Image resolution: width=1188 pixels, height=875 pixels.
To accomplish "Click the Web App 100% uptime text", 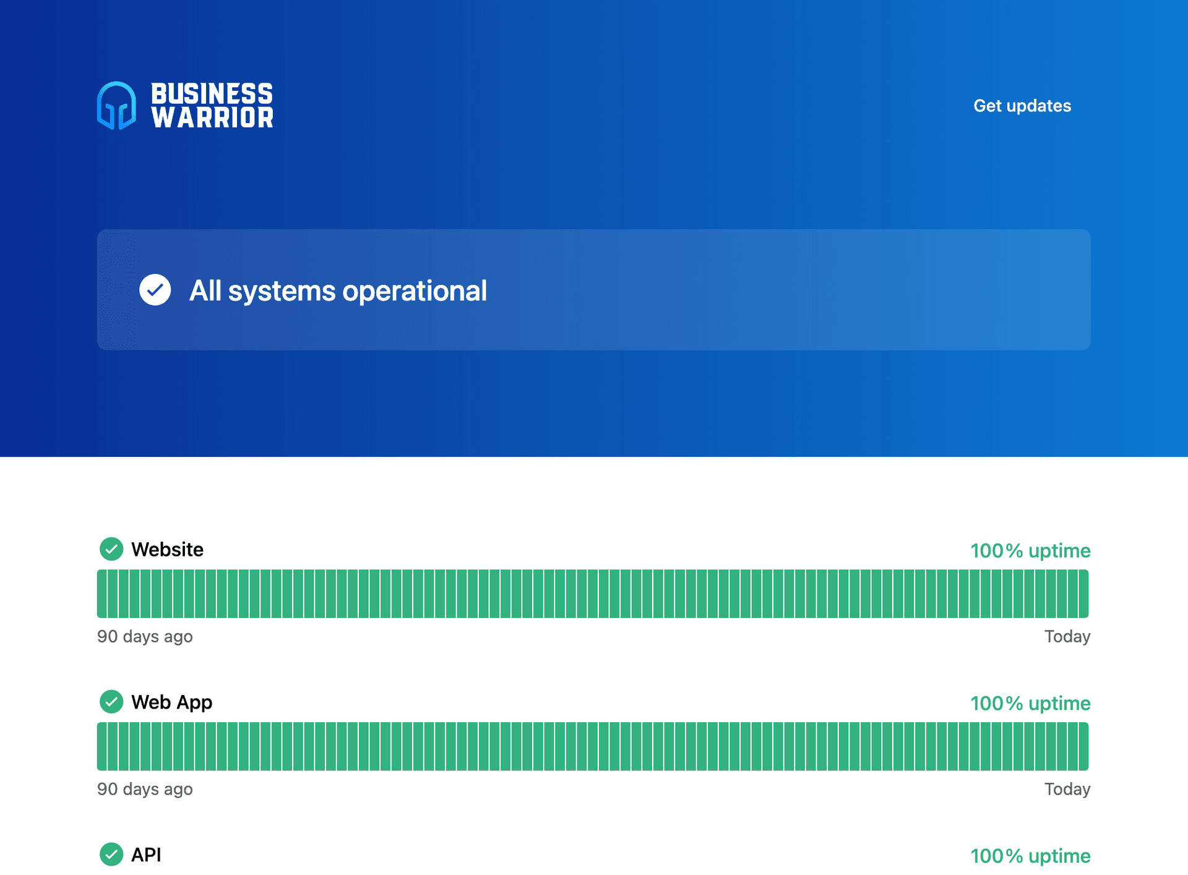I will pyautogui.click(x=1030, y=704).
